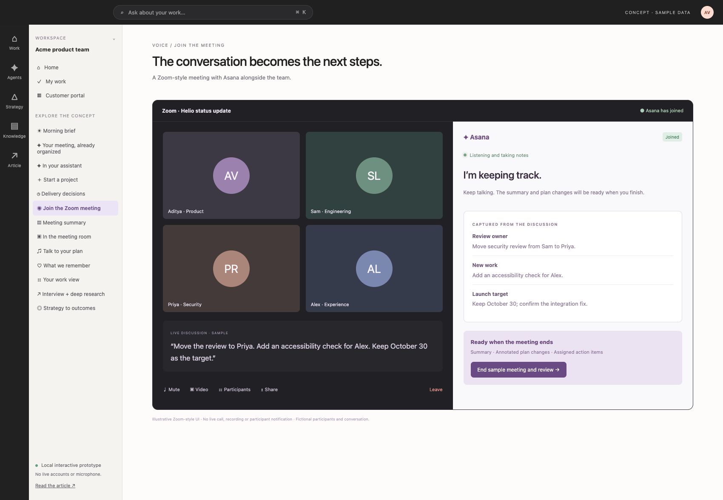
Task: Click the Zoom · Helio status update title
Action: coord(196,111)
